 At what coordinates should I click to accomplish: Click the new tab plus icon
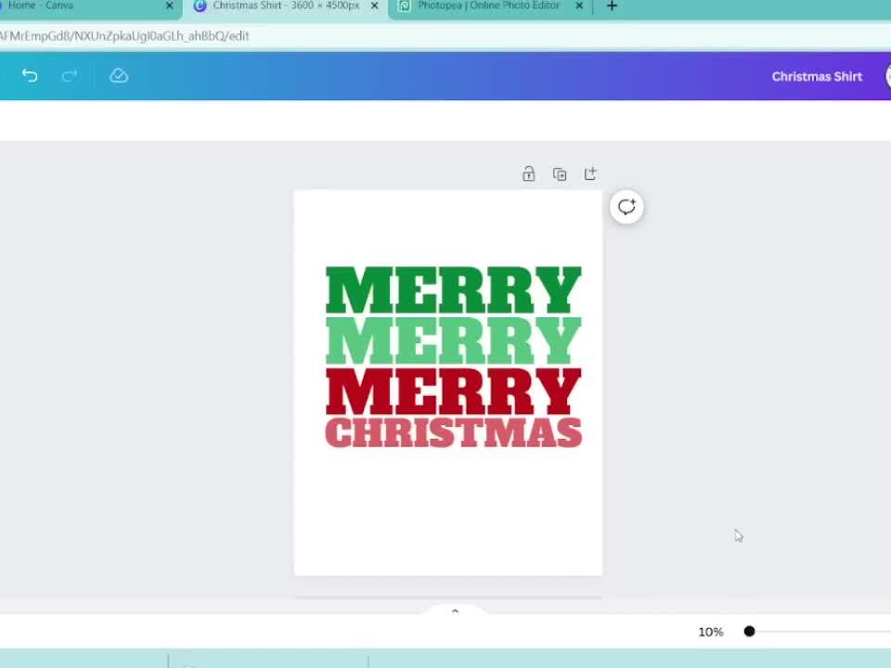612,6
